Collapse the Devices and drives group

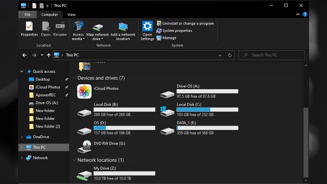[x=74, y=78]
